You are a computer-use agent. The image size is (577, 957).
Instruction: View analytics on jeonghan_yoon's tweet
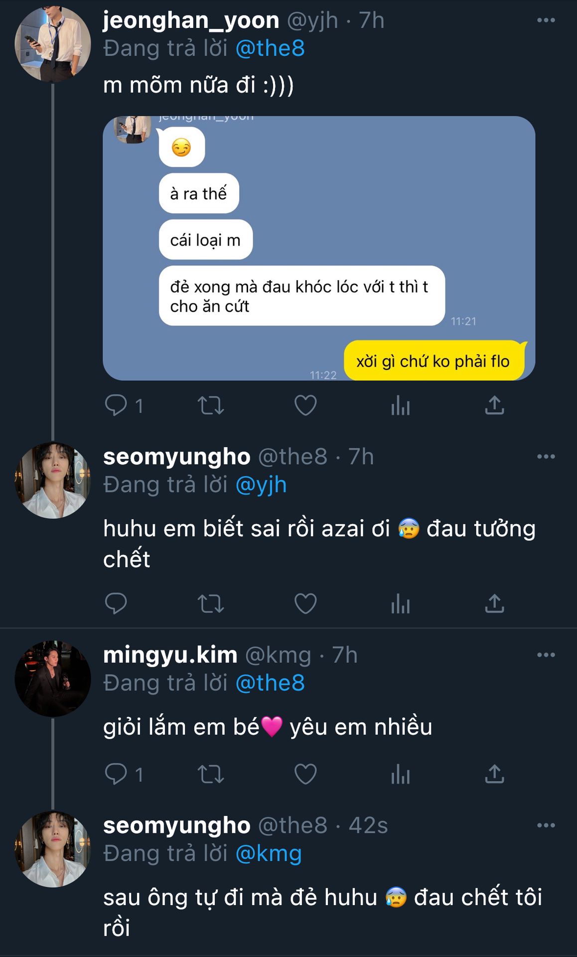[x=400, y=405]
